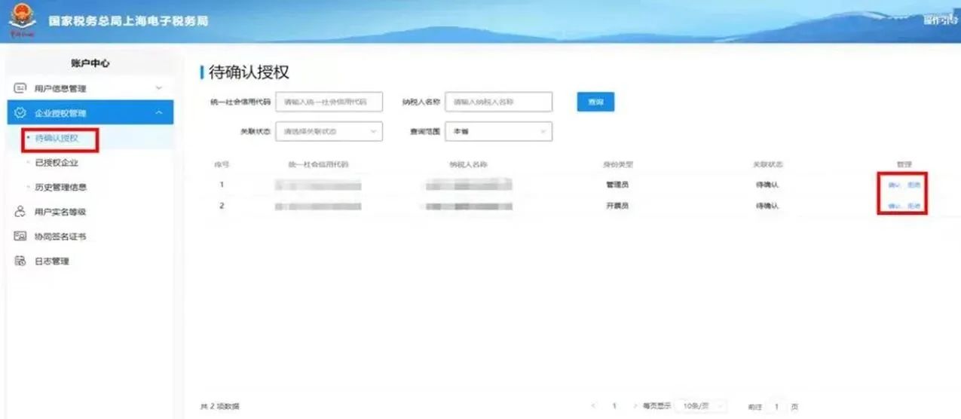Click the 用户信息管理 sidebar icon
The image size is (961, 419).
point(21,88)
